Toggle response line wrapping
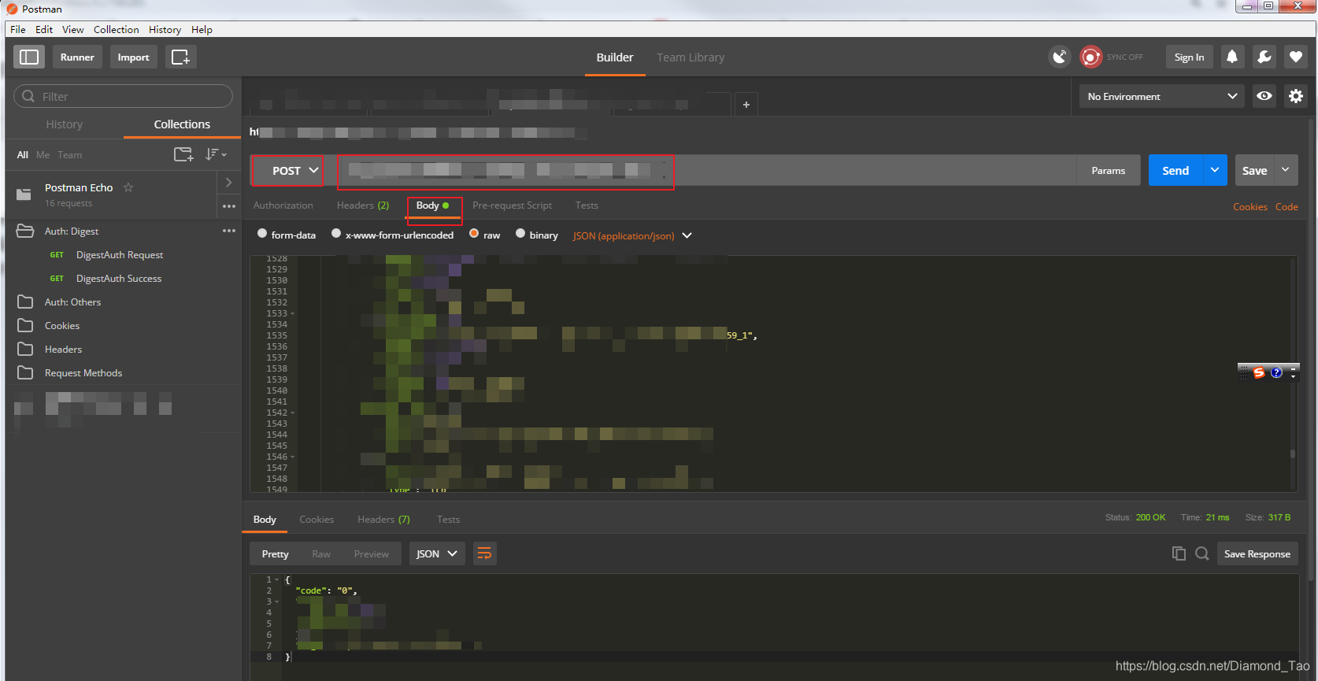Viewport: 1318px width, 681px height. coord(484,553)
